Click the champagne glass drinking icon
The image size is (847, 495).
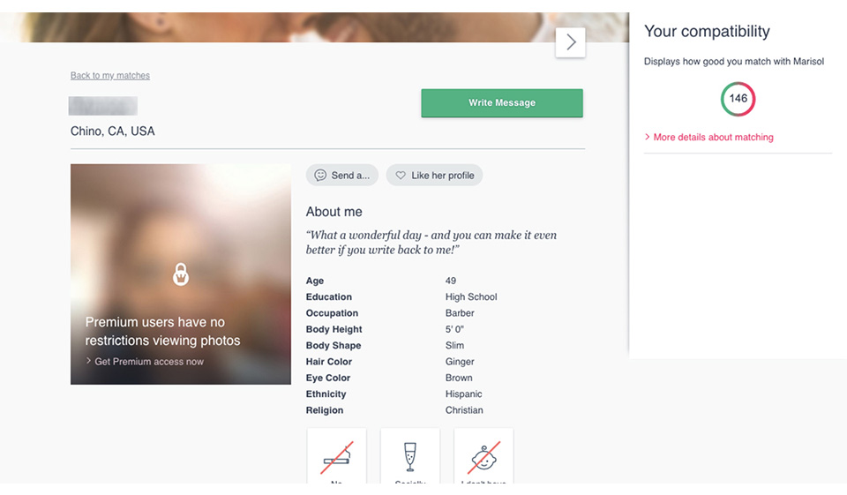point(409,457)
